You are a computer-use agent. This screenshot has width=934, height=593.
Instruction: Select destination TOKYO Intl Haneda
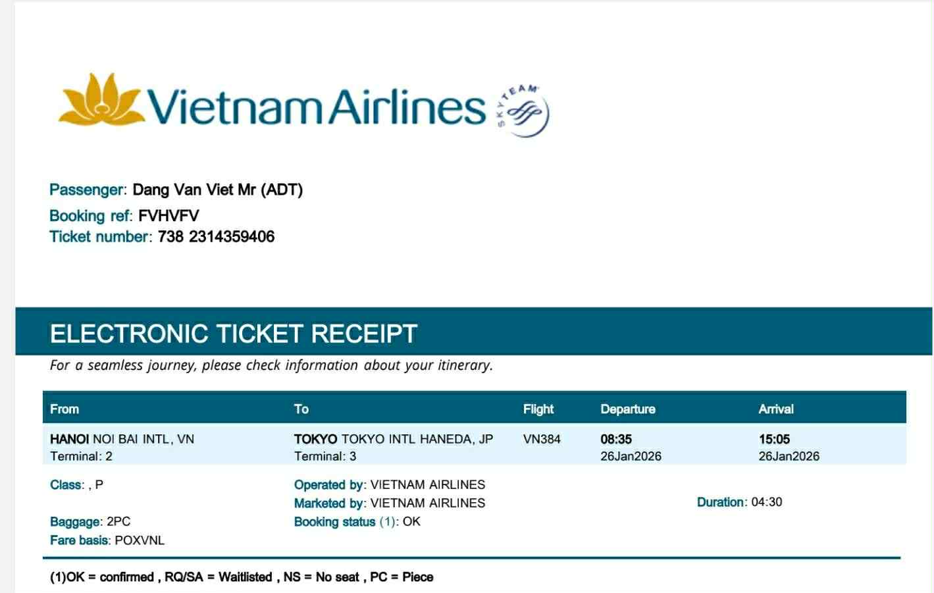pos(393,439)
